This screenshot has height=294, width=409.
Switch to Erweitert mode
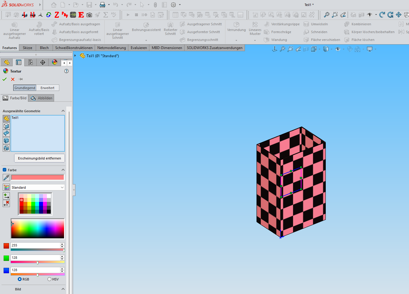click(47, 88)
